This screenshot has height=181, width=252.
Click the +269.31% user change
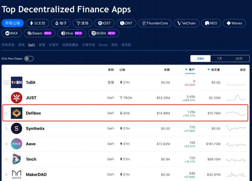click(189, 100)
